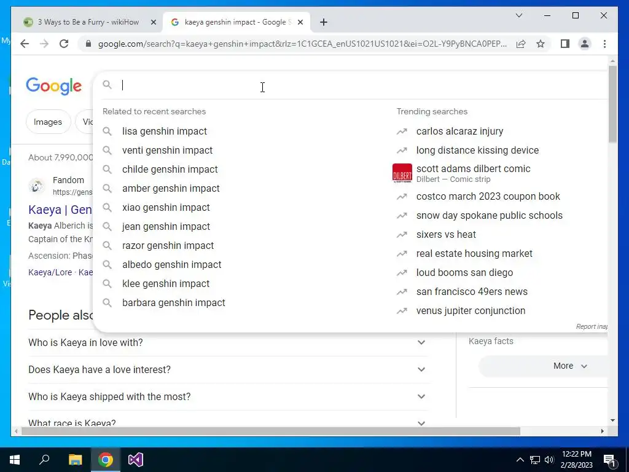Select trending costco march 2023 coupon book
This screenshot has width=629, height=472.
488,196
